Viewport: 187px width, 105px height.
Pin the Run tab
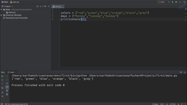[2, 92]
